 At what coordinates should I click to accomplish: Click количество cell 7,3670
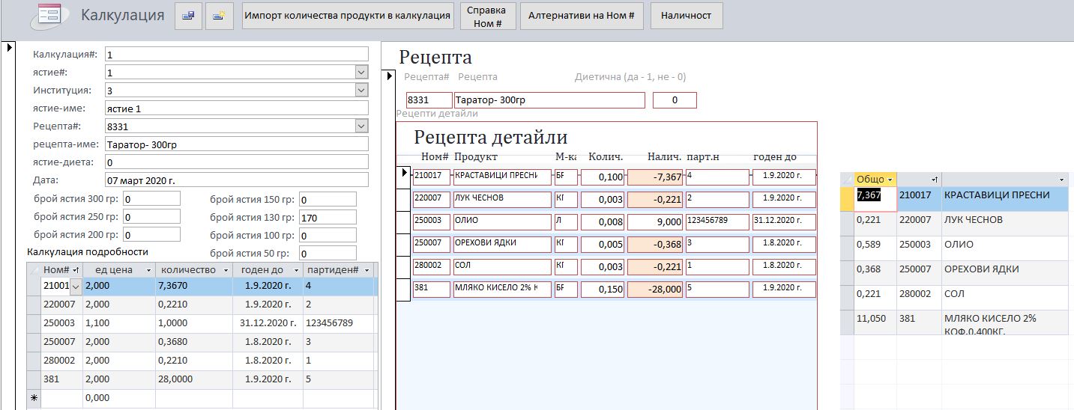(x=193, y=287)
